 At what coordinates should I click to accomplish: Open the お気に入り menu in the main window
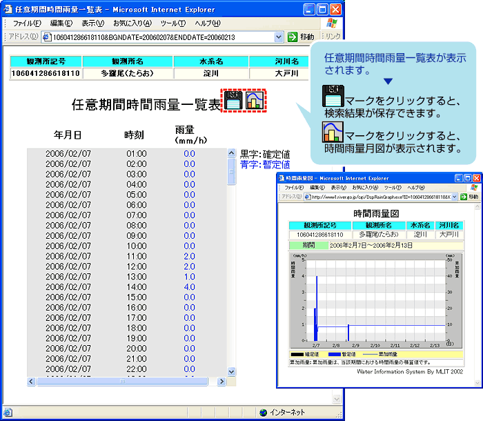[x=132, y=23]
